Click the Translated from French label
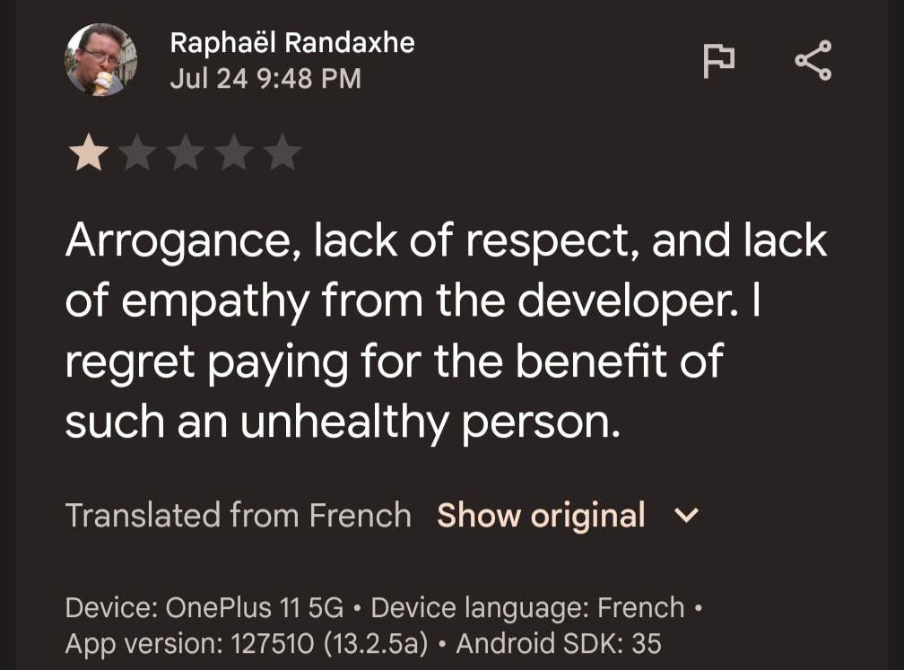The image size is (904, 670). point(238,516)
